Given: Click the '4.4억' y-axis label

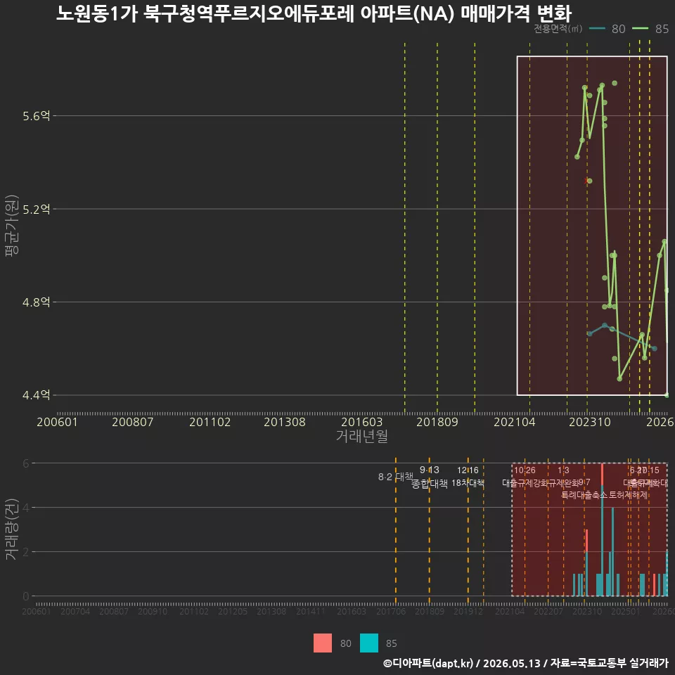Looking at the screenshot, I should coord(37,395).
